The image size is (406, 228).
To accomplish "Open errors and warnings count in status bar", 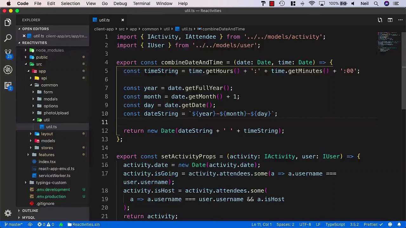I will click(46, 224).
